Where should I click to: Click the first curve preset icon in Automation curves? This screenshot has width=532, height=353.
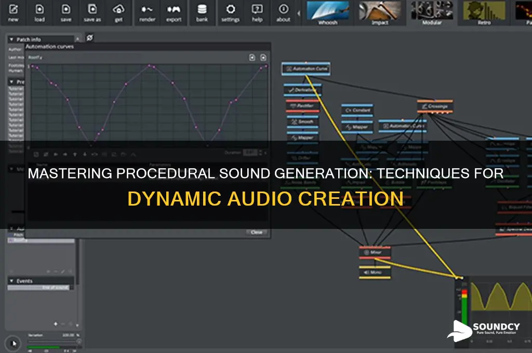point(252,57)
